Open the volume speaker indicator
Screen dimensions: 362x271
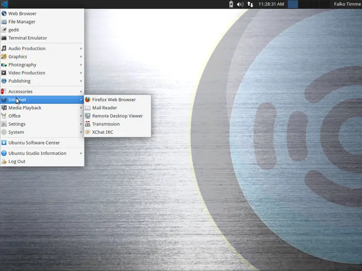point(240,4)
